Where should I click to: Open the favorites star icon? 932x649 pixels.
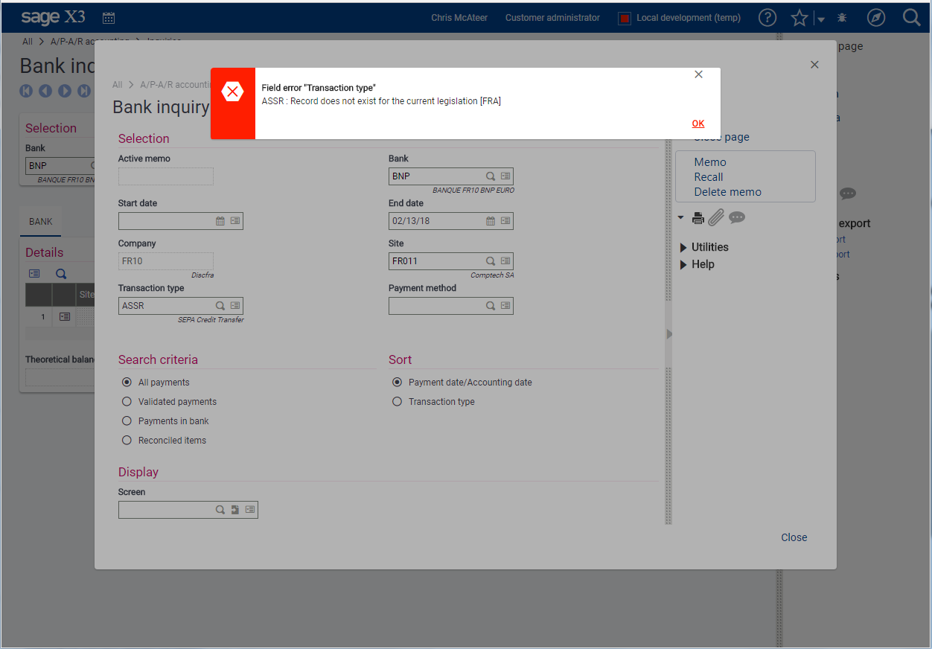pos(799,18)
